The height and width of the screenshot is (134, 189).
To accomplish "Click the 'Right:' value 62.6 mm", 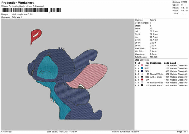I will tap(154, 34).
